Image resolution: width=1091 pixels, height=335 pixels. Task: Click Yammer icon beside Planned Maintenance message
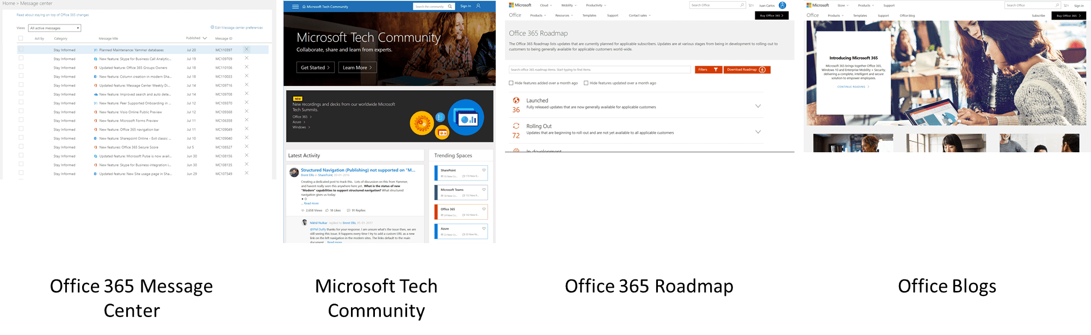96,50
